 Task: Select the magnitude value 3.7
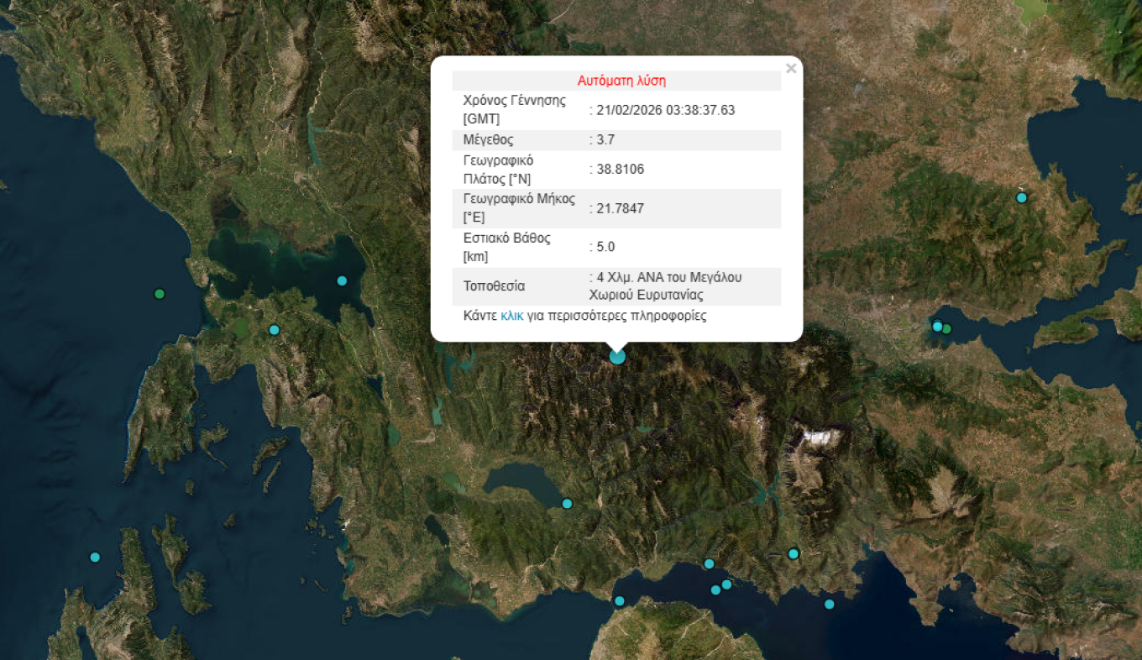click(x=606, y=139)
